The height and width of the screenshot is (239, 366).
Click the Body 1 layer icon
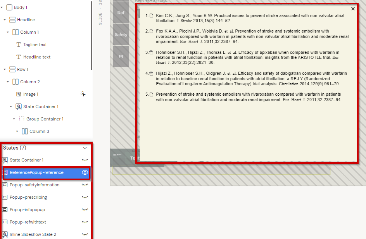click(x=9, y=7)
